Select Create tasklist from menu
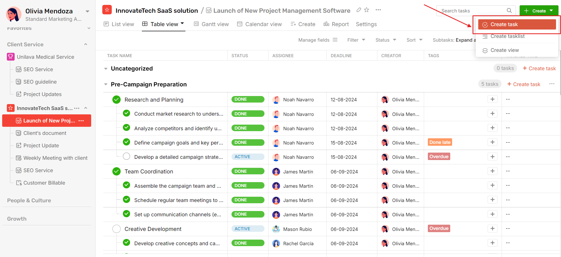 [507, 36]
